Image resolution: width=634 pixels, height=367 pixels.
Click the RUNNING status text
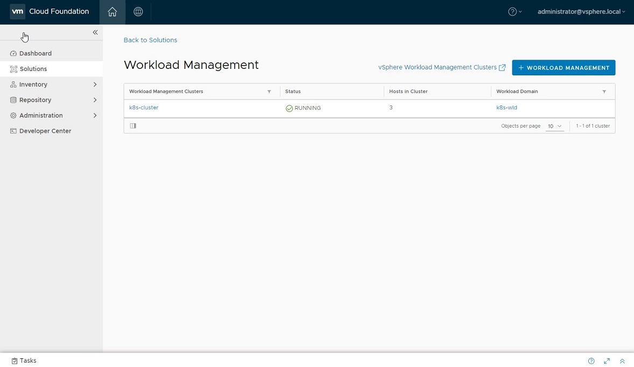point(308,108)
